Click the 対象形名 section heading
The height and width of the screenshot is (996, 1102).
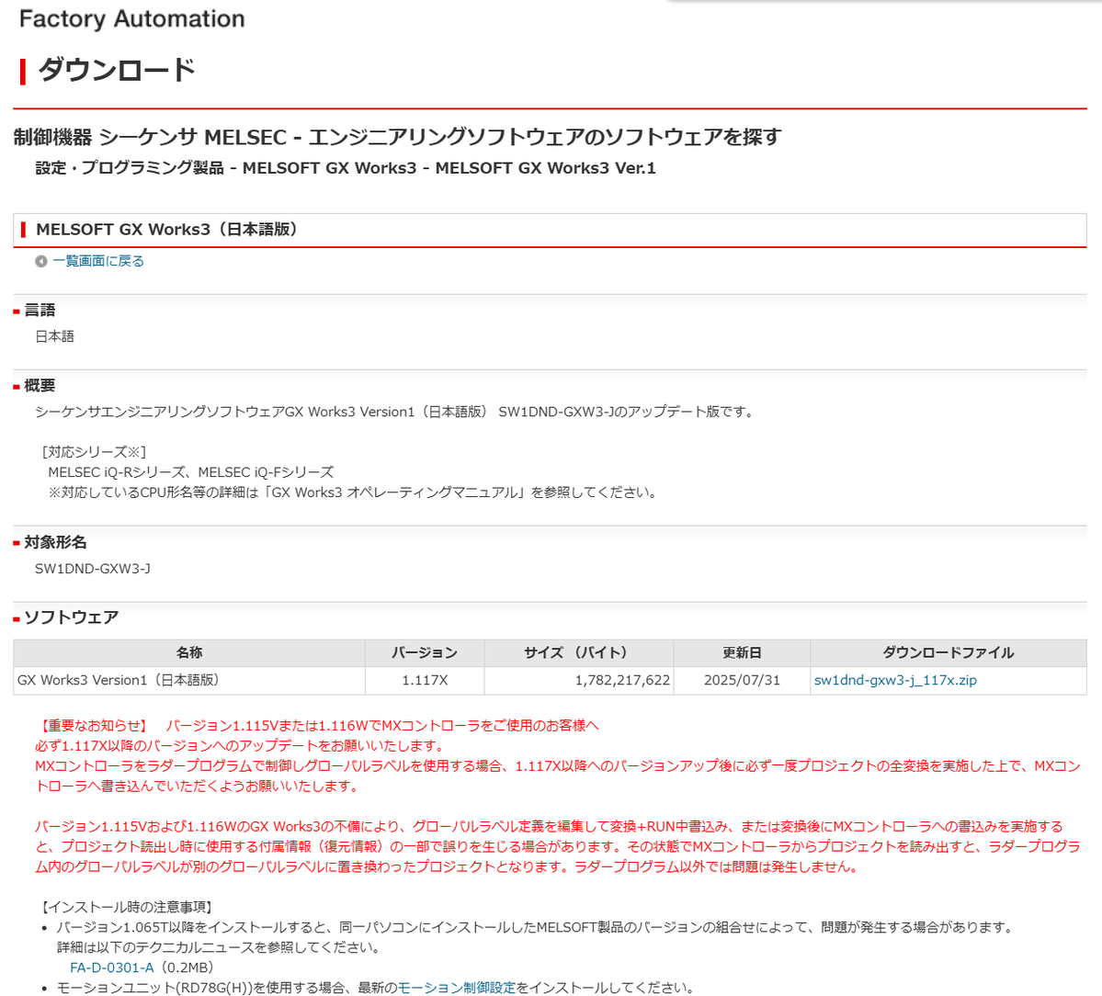click(55, 542)
